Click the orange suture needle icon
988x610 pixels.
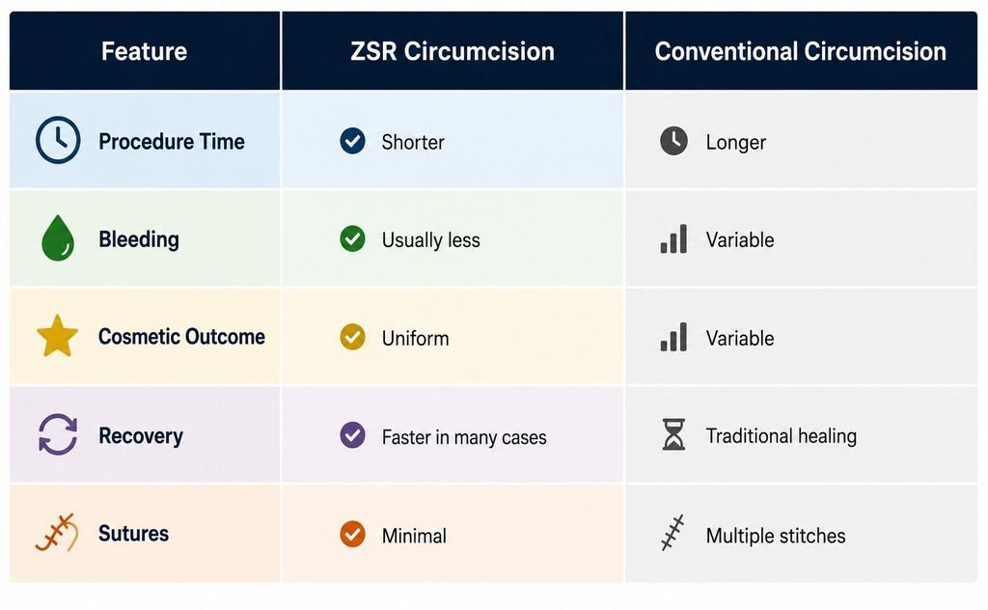coord(57,533)
